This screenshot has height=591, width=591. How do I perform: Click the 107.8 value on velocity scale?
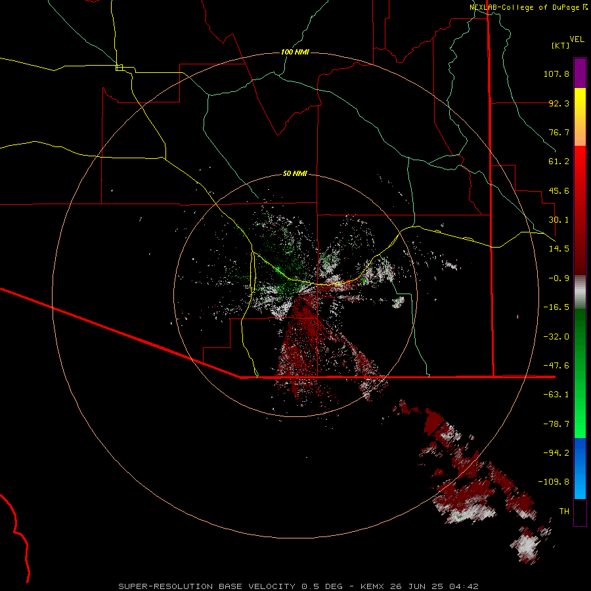point(556,74)
